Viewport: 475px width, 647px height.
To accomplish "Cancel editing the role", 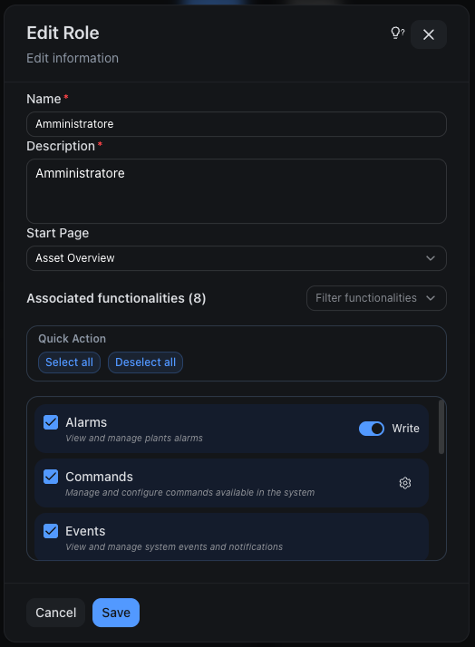I will [x=55, y=613].
